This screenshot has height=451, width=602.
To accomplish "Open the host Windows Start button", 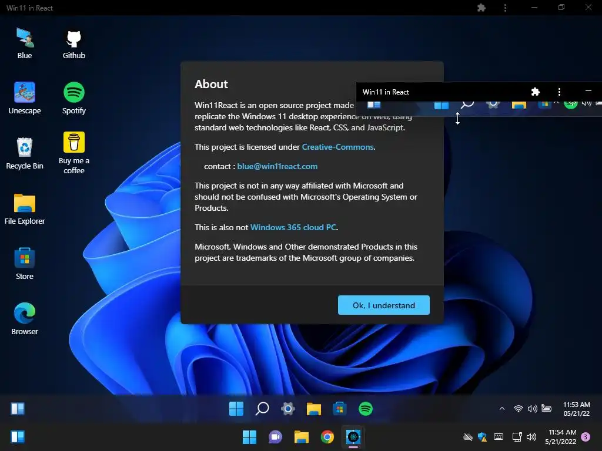I will coord(249,437).
